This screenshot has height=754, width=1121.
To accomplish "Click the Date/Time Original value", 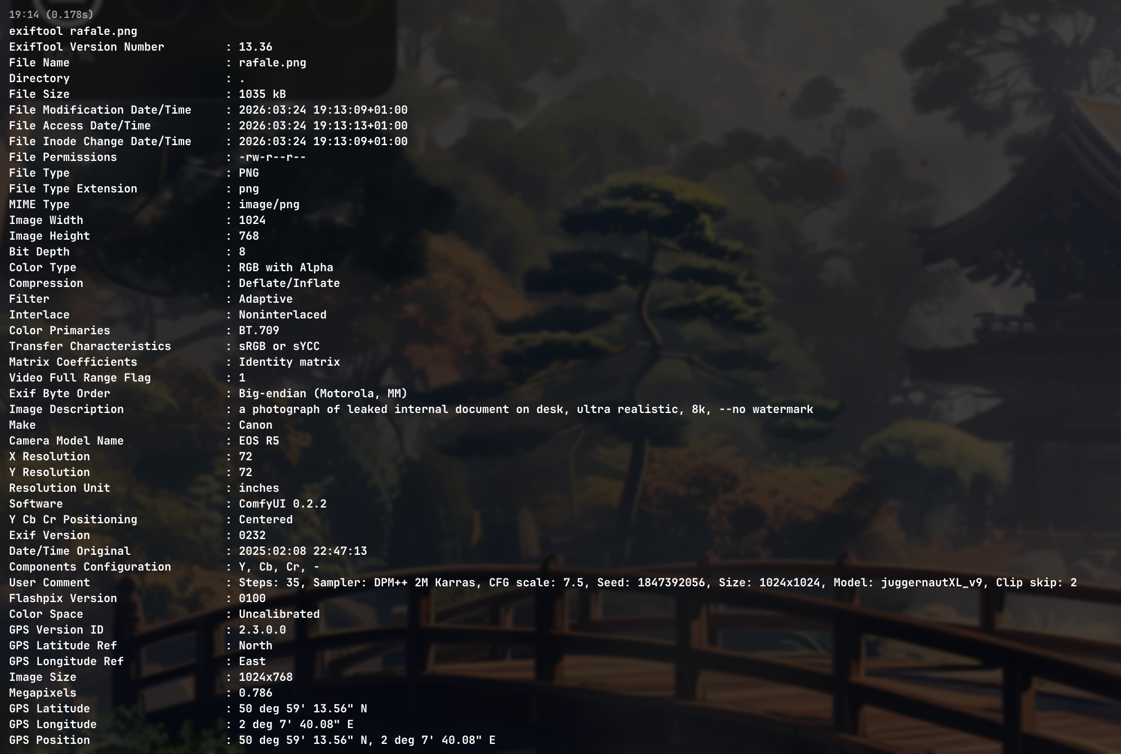I will (x=303, y=551).
